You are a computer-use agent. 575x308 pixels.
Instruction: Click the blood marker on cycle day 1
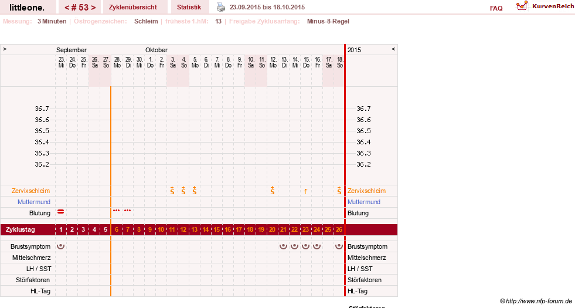tap(61, 212)
